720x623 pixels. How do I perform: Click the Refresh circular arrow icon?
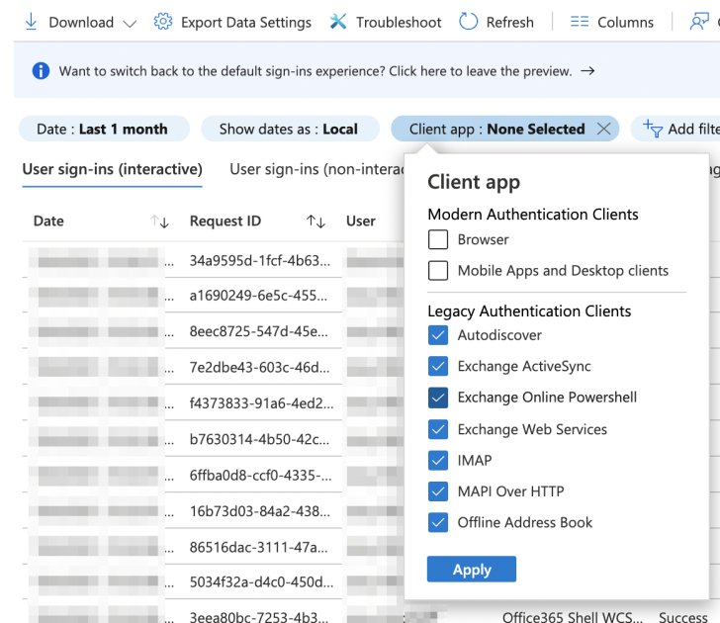coord(469,22)
